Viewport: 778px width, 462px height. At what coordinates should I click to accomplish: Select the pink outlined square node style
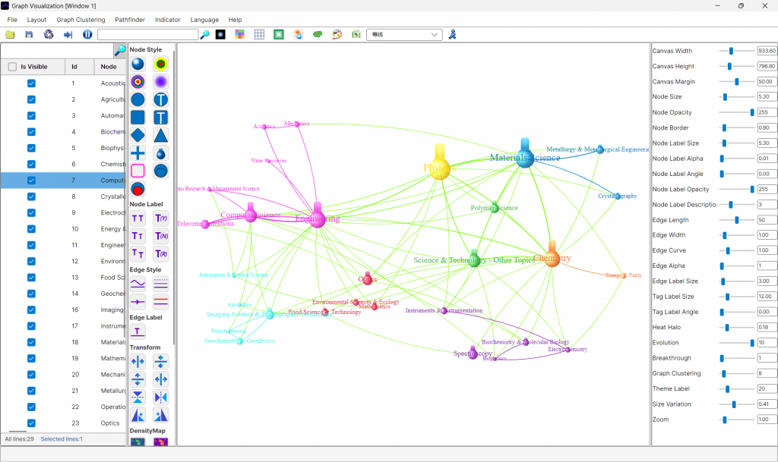coord(138,171)
